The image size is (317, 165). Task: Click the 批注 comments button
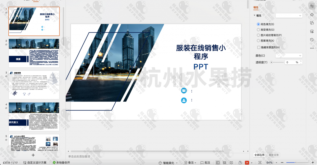(205, 163)
